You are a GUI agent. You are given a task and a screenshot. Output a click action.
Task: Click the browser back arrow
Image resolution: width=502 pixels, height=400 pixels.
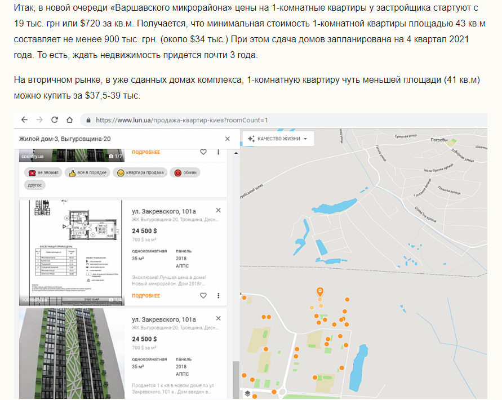[x=24, y=120]
